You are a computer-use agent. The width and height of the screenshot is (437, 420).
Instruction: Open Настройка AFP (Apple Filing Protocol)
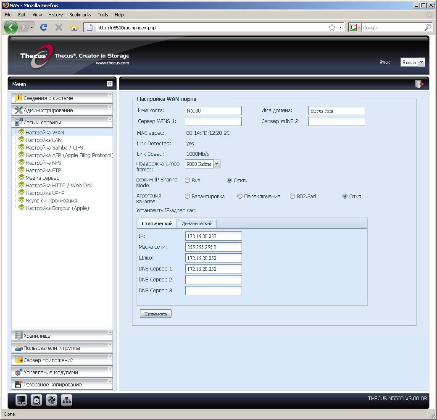pyautogui.click(x=69, y=155)
